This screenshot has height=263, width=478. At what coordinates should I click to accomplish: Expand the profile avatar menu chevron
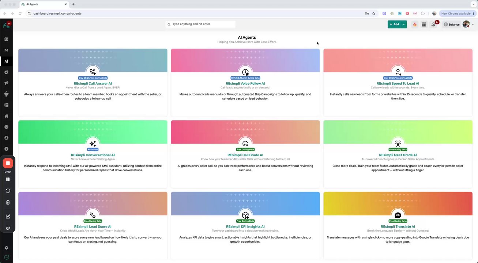473,24
